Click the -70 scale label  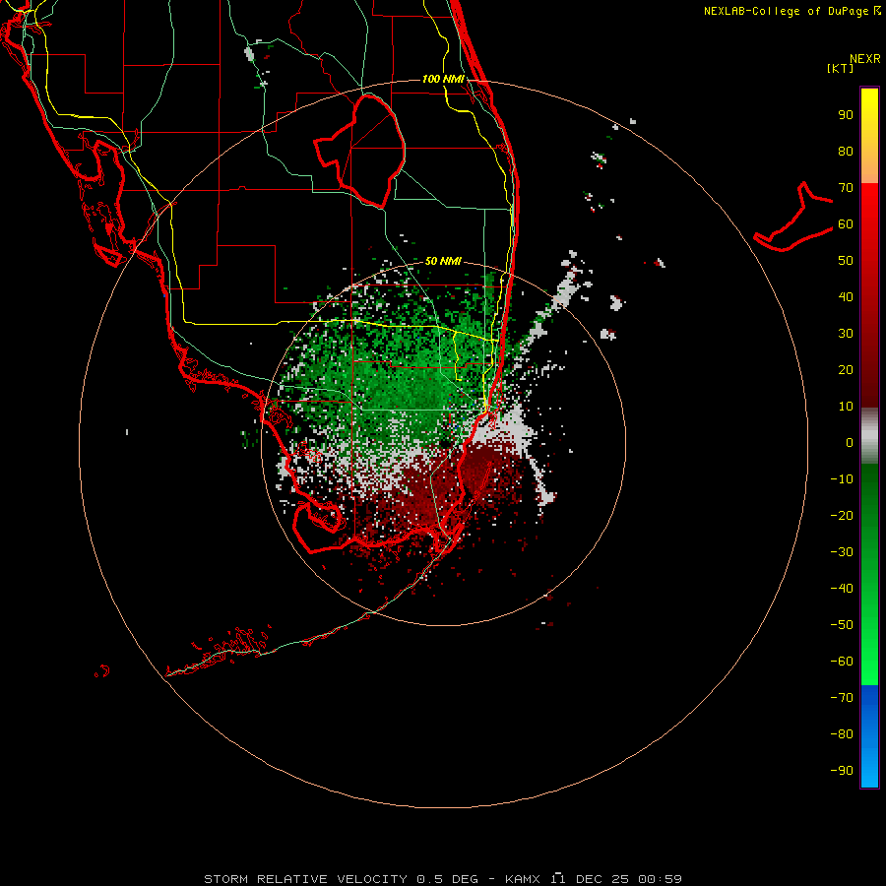click(842, 698)
